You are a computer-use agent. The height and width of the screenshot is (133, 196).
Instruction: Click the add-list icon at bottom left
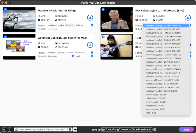point(4,130)
